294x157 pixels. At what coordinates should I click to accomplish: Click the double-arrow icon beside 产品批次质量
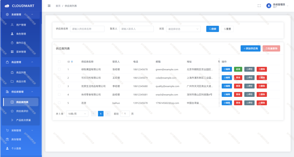(x=12, y=120)
